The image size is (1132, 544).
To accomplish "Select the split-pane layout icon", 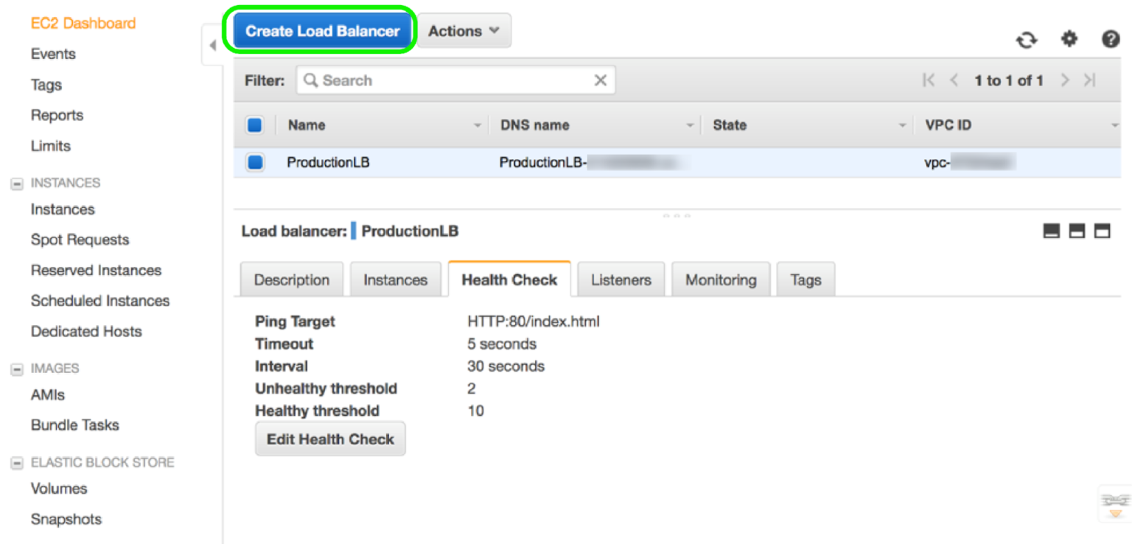I will click(1077, 231).
